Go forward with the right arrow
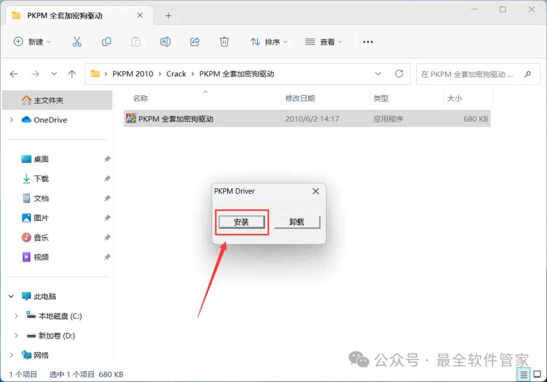 click(35, 74)
